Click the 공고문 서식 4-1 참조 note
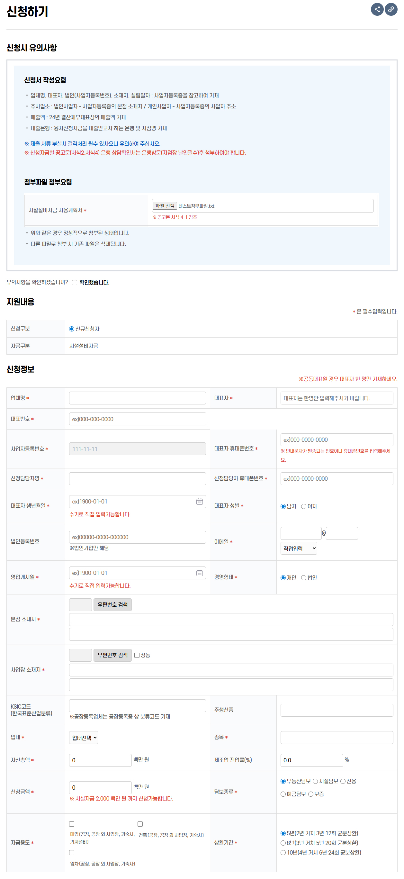 point(175,217)
